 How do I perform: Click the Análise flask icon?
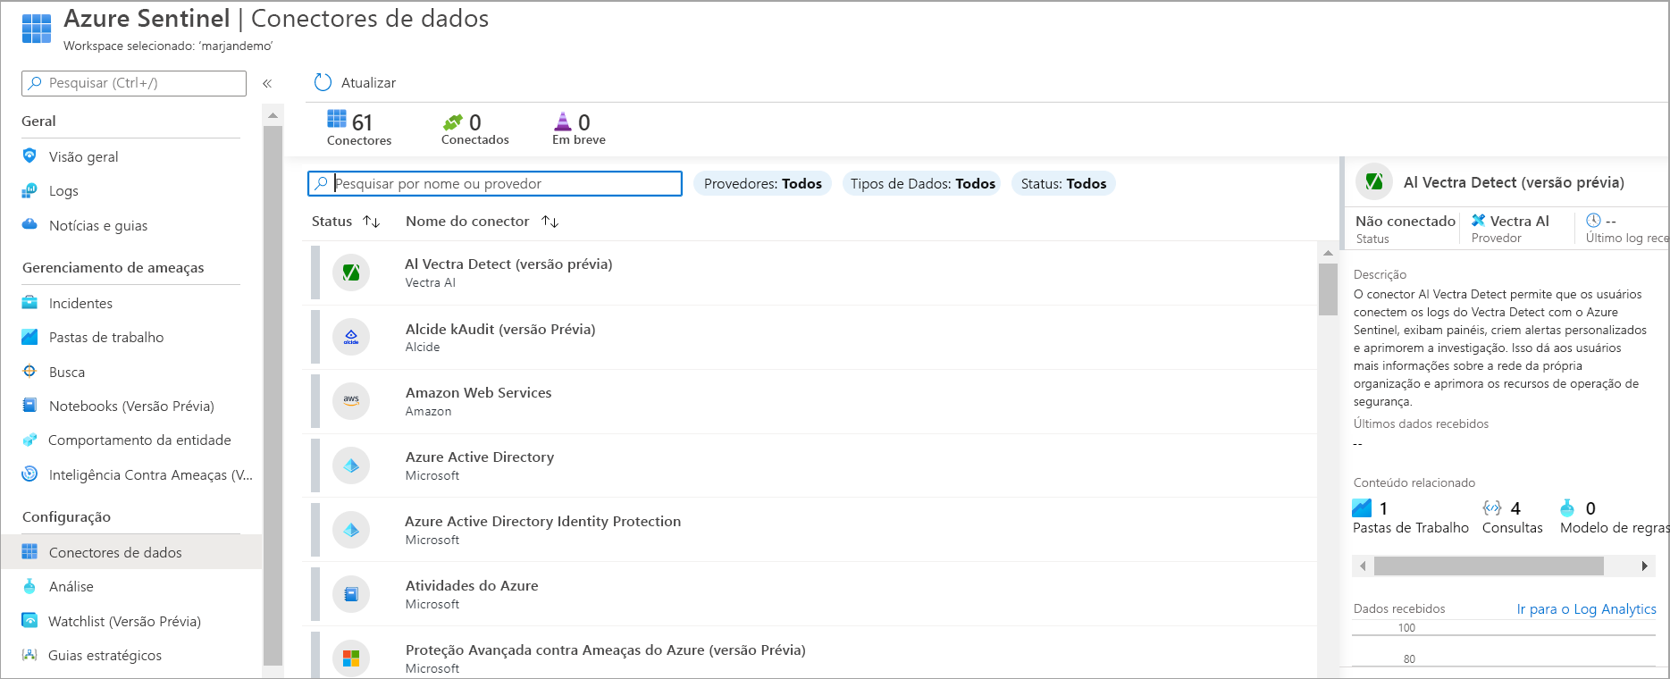[x=29, y=586]
